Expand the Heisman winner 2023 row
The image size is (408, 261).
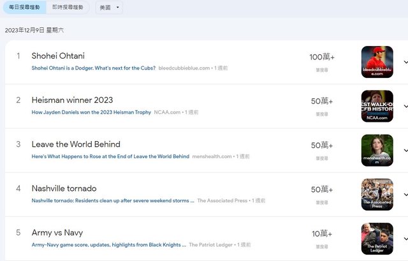click(404, 106)
